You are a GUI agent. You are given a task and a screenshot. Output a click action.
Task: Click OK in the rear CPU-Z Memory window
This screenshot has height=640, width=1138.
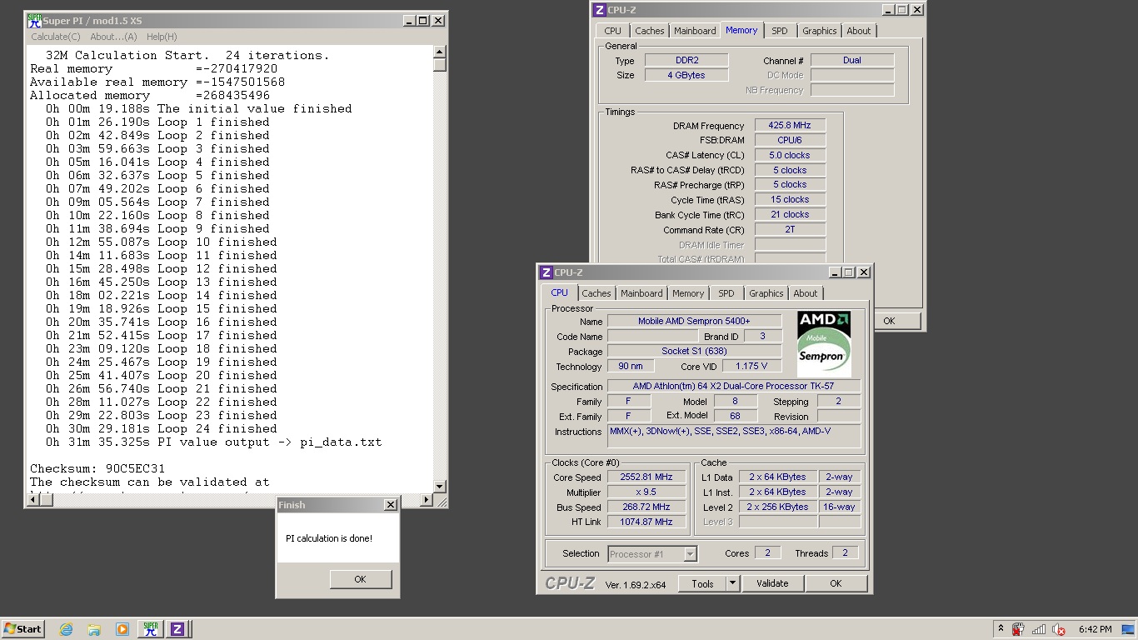[889, 321]
